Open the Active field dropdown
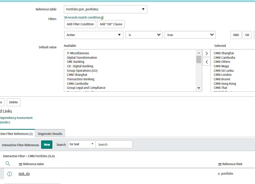The width and height of the screenshot is (255, 184). pos(94,35)
